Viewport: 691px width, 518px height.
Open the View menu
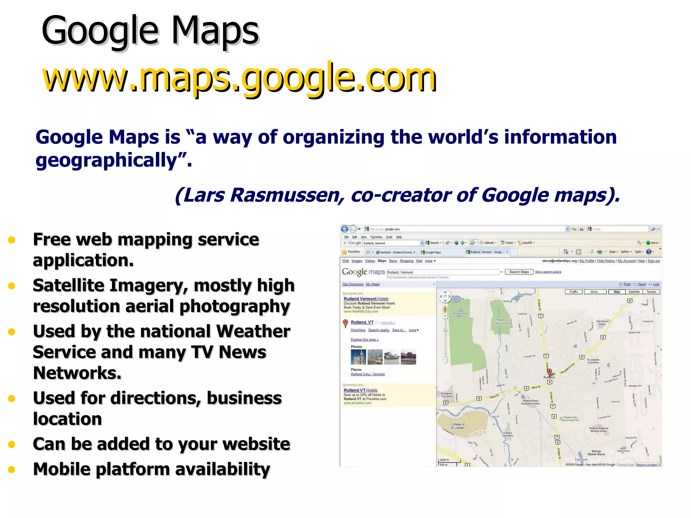pos(364,237)
